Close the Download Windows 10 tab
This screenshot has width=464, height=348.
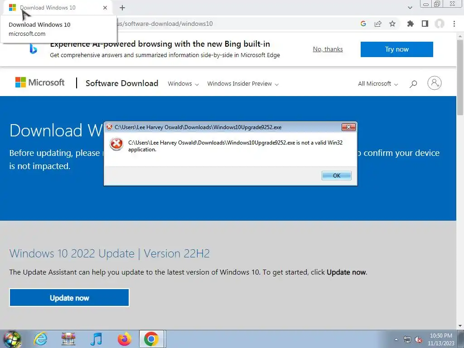click(x=105, y=8)
